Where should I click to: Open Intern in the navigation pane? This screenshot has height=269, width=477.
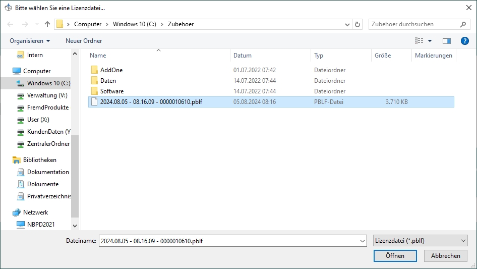coord(35,55)
